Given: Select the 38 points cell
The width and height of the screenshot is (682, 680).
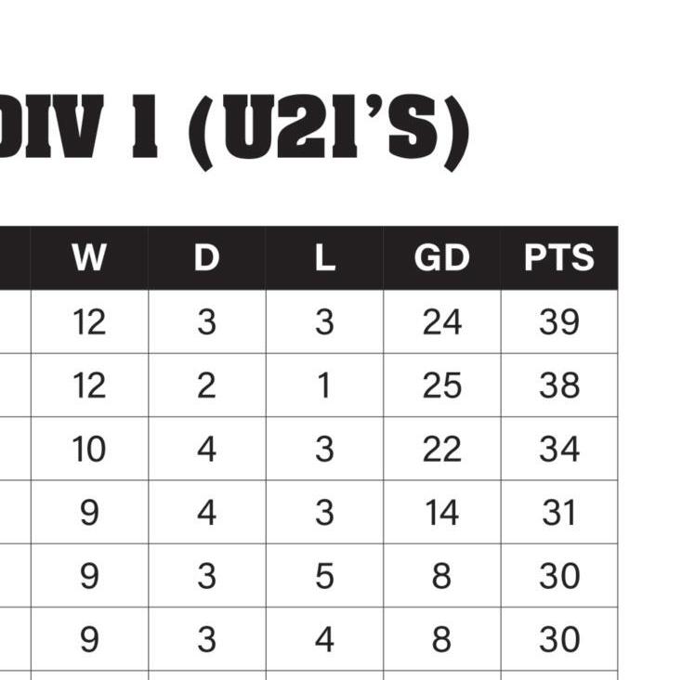Looking at the screenshot, I should point(559,386).
